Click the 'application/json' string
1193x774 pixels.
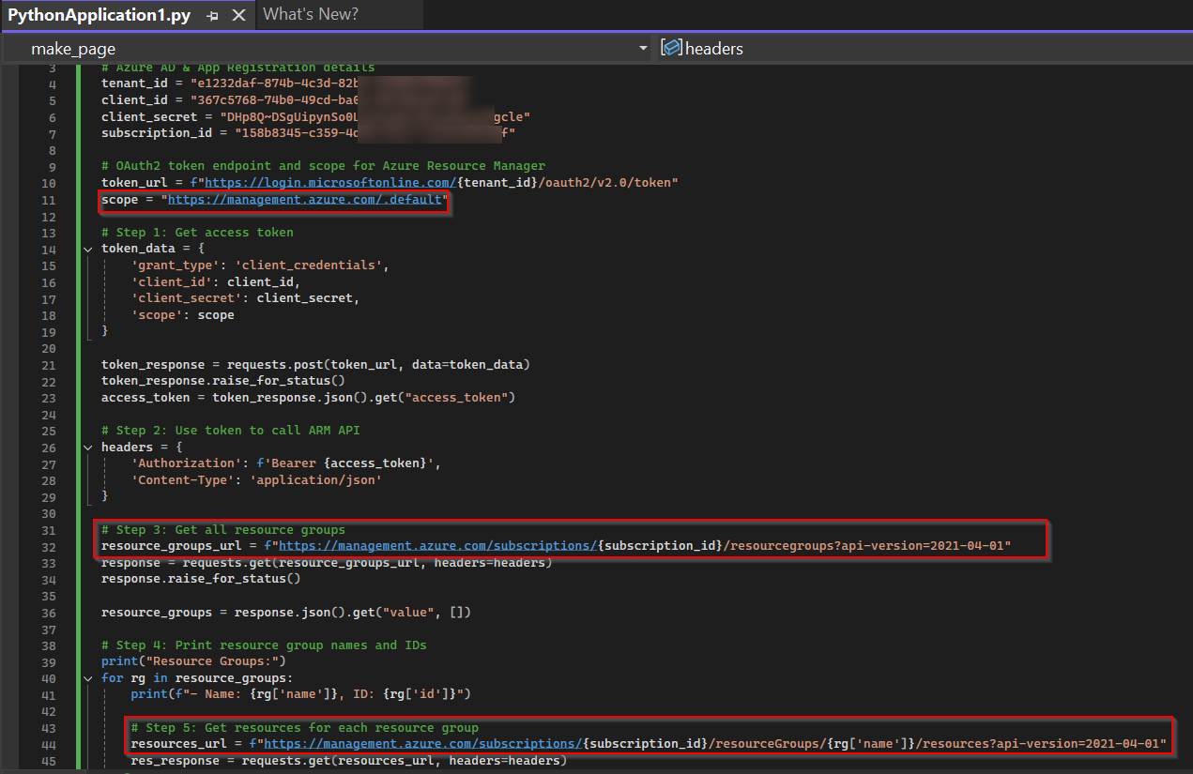pyautogui.click(x=315, y=480)
